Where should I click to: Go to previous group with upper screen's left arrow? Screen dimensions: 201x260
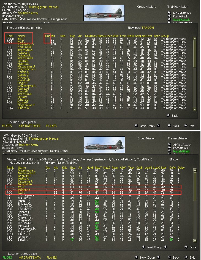pyautogui.click(x=136, y=126)
